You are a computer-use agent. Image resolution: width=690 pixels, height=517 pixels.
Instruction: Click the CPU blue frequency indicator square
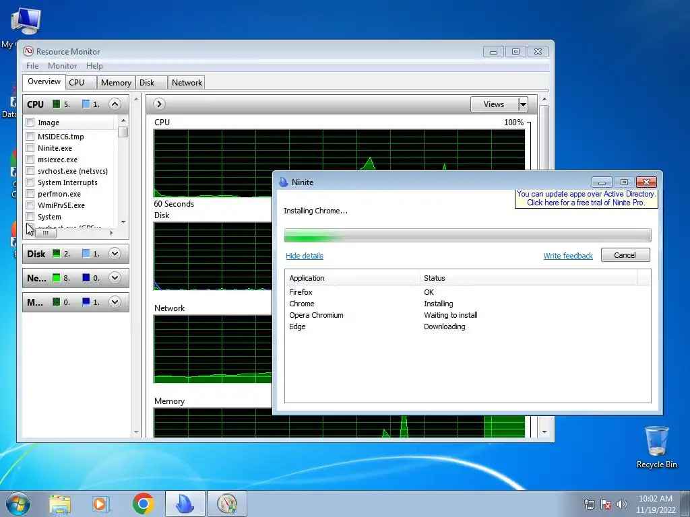click(86, 104)
